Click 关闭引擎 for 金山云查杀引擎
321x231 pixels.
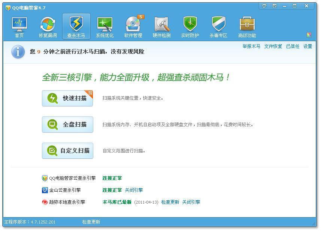[x=134, y=190]
